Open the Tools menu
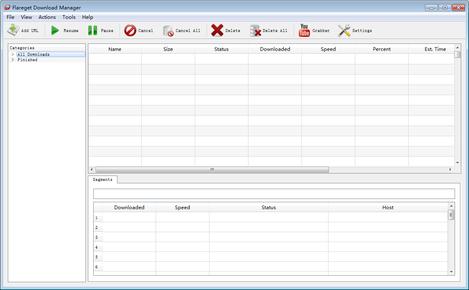The image size is (469, 290). pyautogui.click(x=69, y=17)
